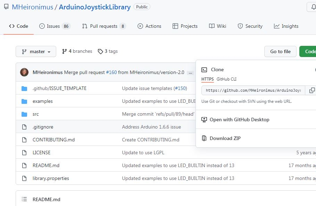The width and height of the screenshot is (316, 206).
Task: Click file icon beside .gitignore
Action: click(x=24, y=127)
